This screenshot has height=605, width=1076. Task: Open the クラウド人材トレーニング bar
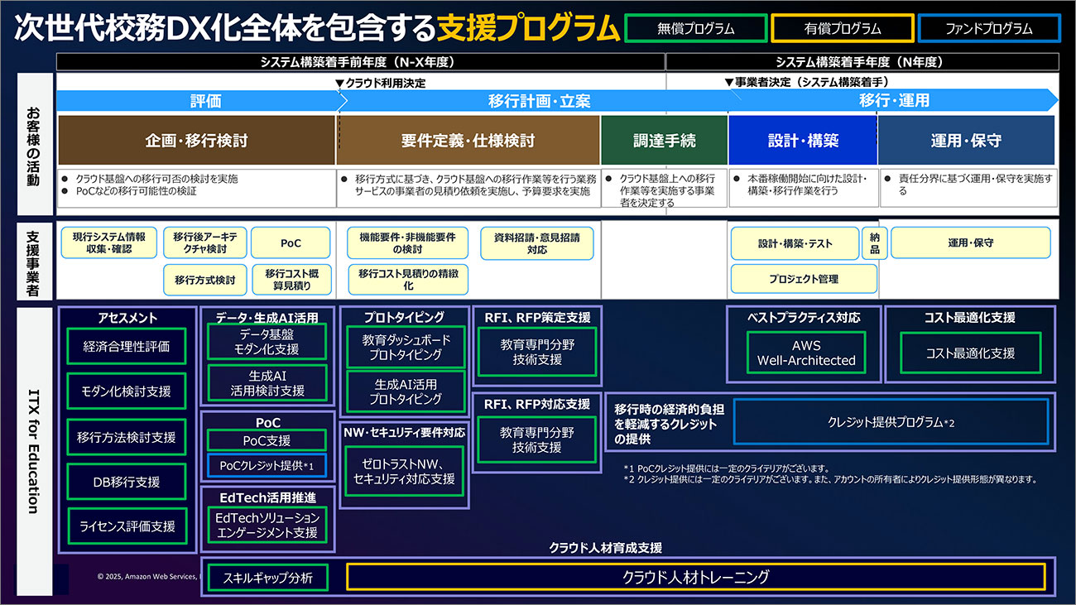695,577
